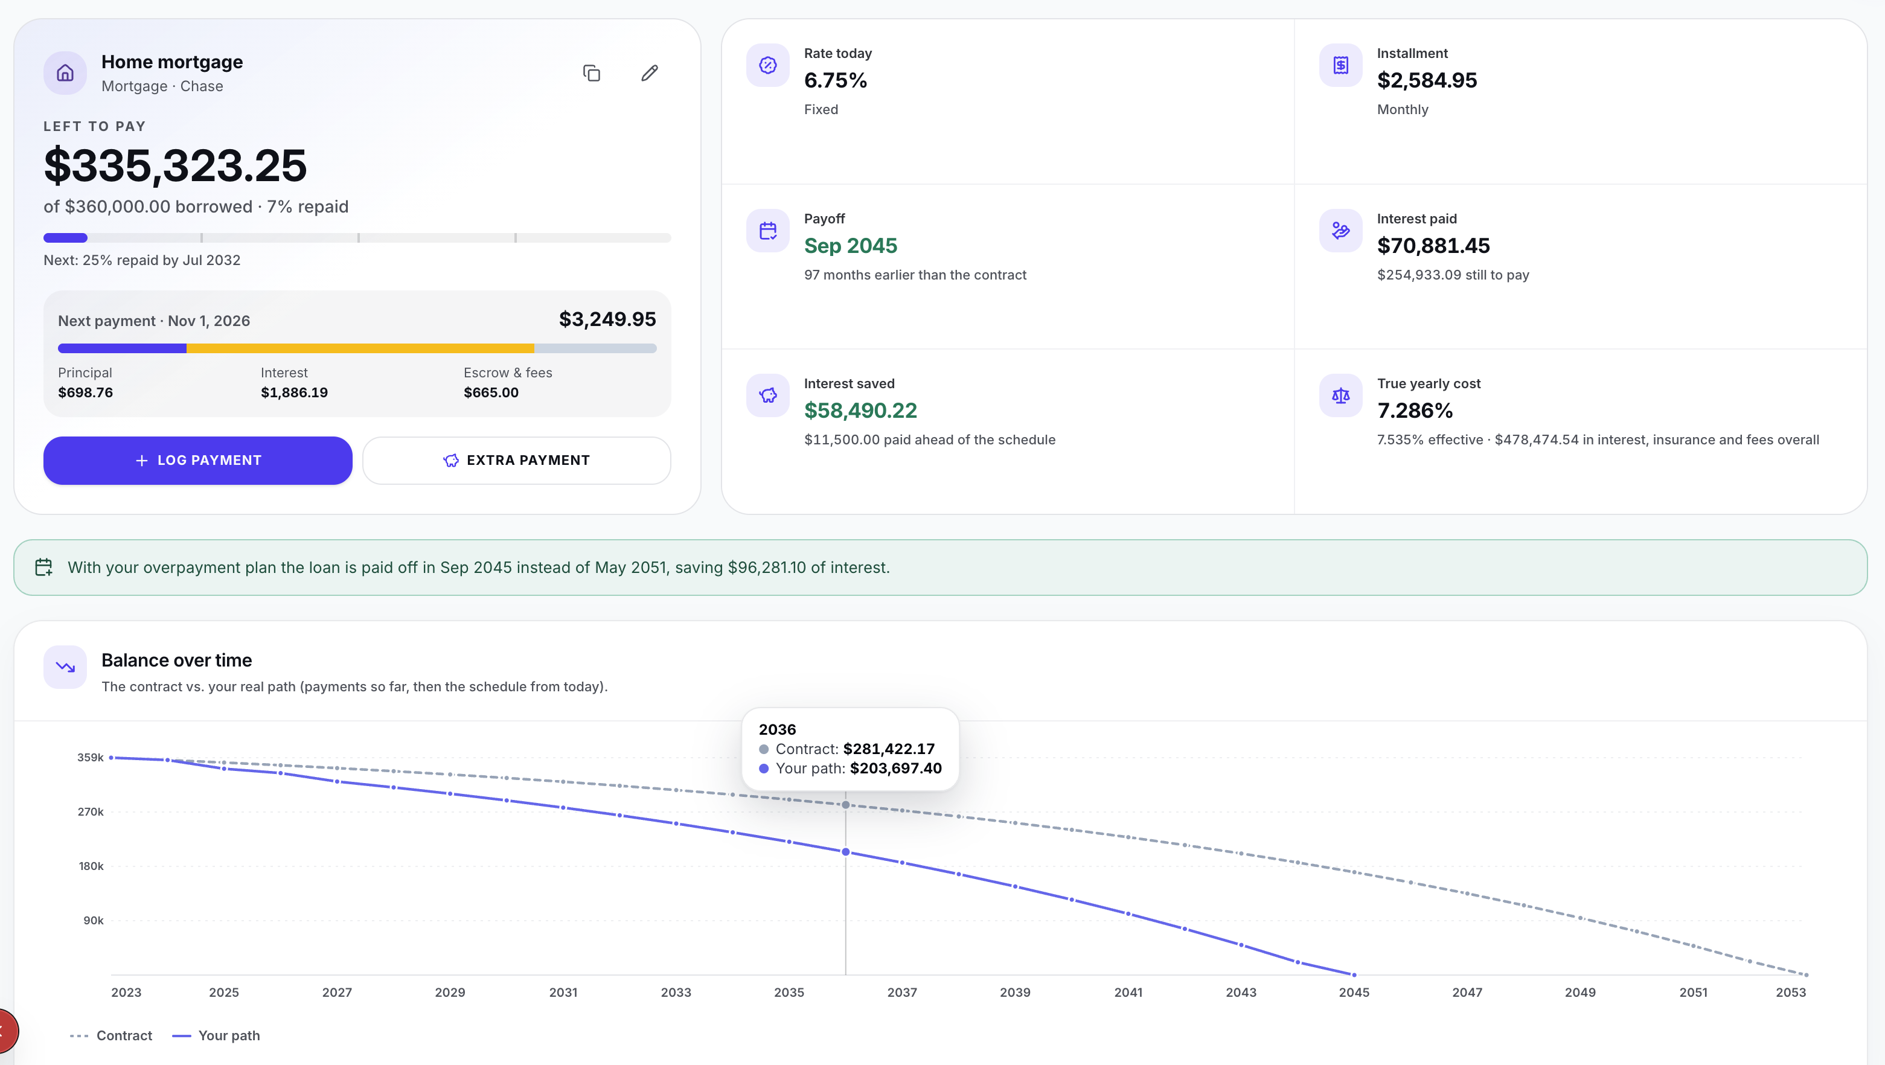
Task: Click the repayment progress bar
Action: pyautogui.click(x=357, y=238)
